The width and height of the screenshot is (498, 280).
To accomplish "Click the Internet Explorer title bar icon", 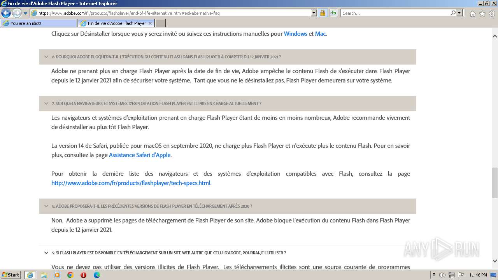I will 4,3.
